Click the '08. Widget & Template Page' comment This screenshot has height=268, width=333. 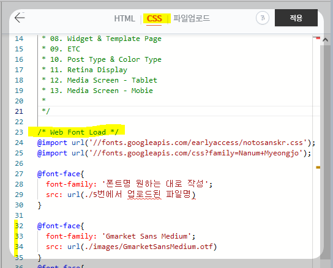point(102,39)
